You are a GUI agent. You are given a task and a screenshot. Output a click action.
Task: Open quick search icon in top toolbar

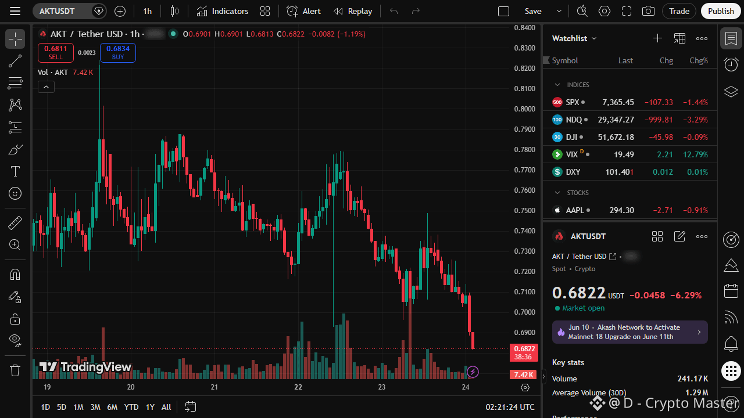[x=582, y=11]
